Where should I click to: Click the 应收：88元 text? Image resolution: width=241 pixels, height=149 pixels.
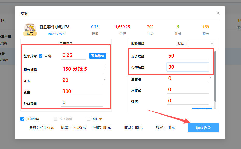(102, 128)
